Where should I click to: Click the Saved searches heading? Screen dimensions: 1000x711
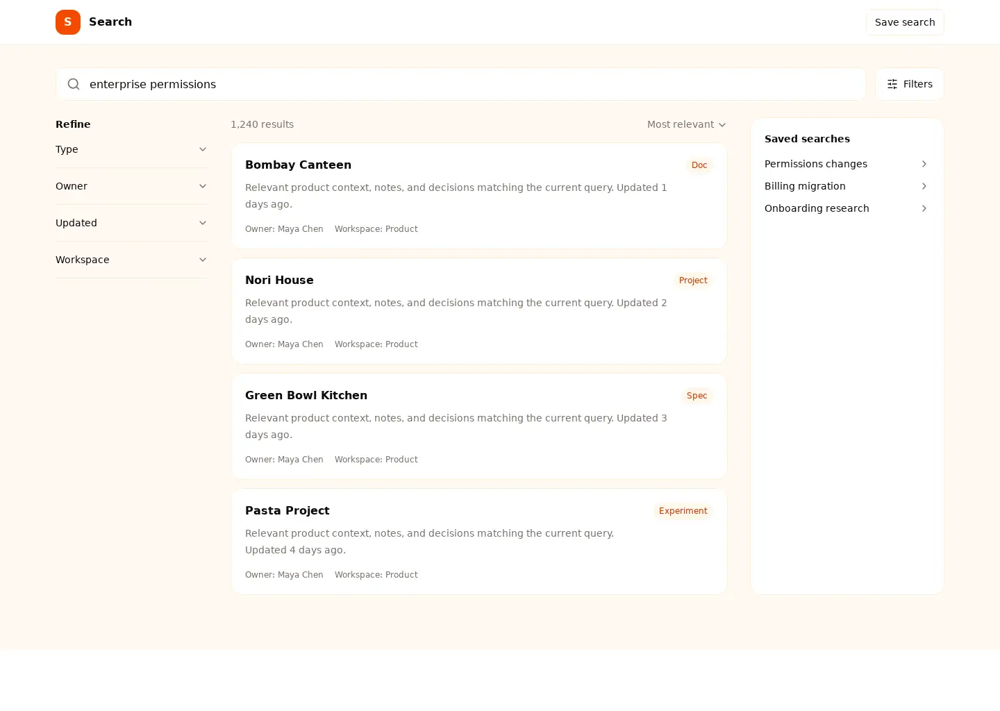point(807,139)
